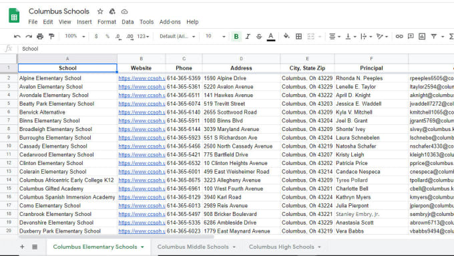454x256 pixels.
Task: Open fill color picker
Action: 286,37
